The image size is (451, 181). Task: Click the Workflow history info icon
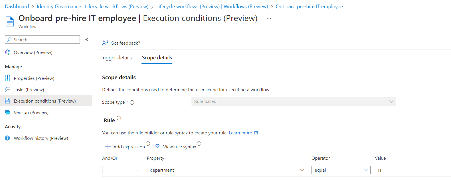click(8, 138)
